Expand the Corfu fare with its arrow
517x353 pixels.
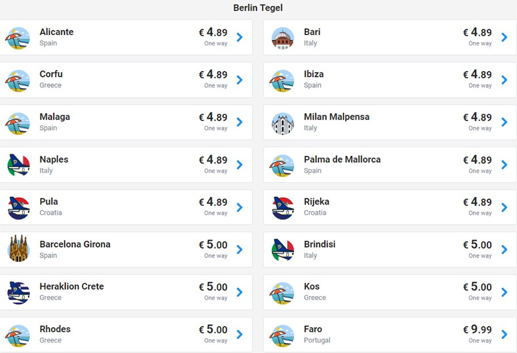pos(240,80)
